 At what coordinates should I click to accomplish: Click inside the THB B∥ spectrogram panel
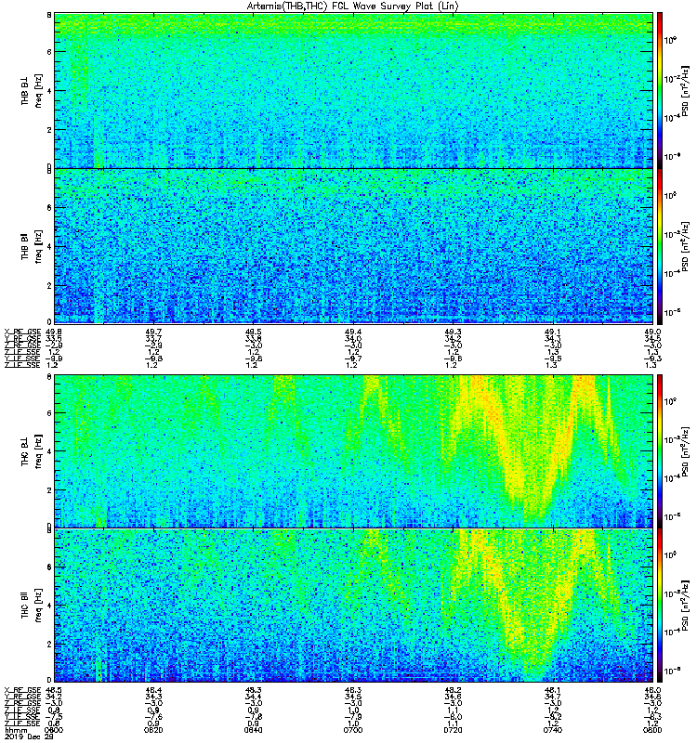click(x=353, y=246)
